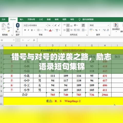Image resolution: width=123 pixels, height=123 pixels.
Task: Apply Percent Style with % icon
Action: pyautogui.click(x=96, y=30)
